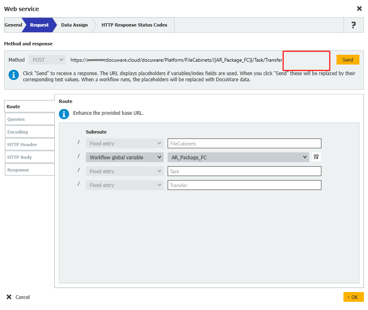Select the HTTP Body side tab

click(30, 157)
